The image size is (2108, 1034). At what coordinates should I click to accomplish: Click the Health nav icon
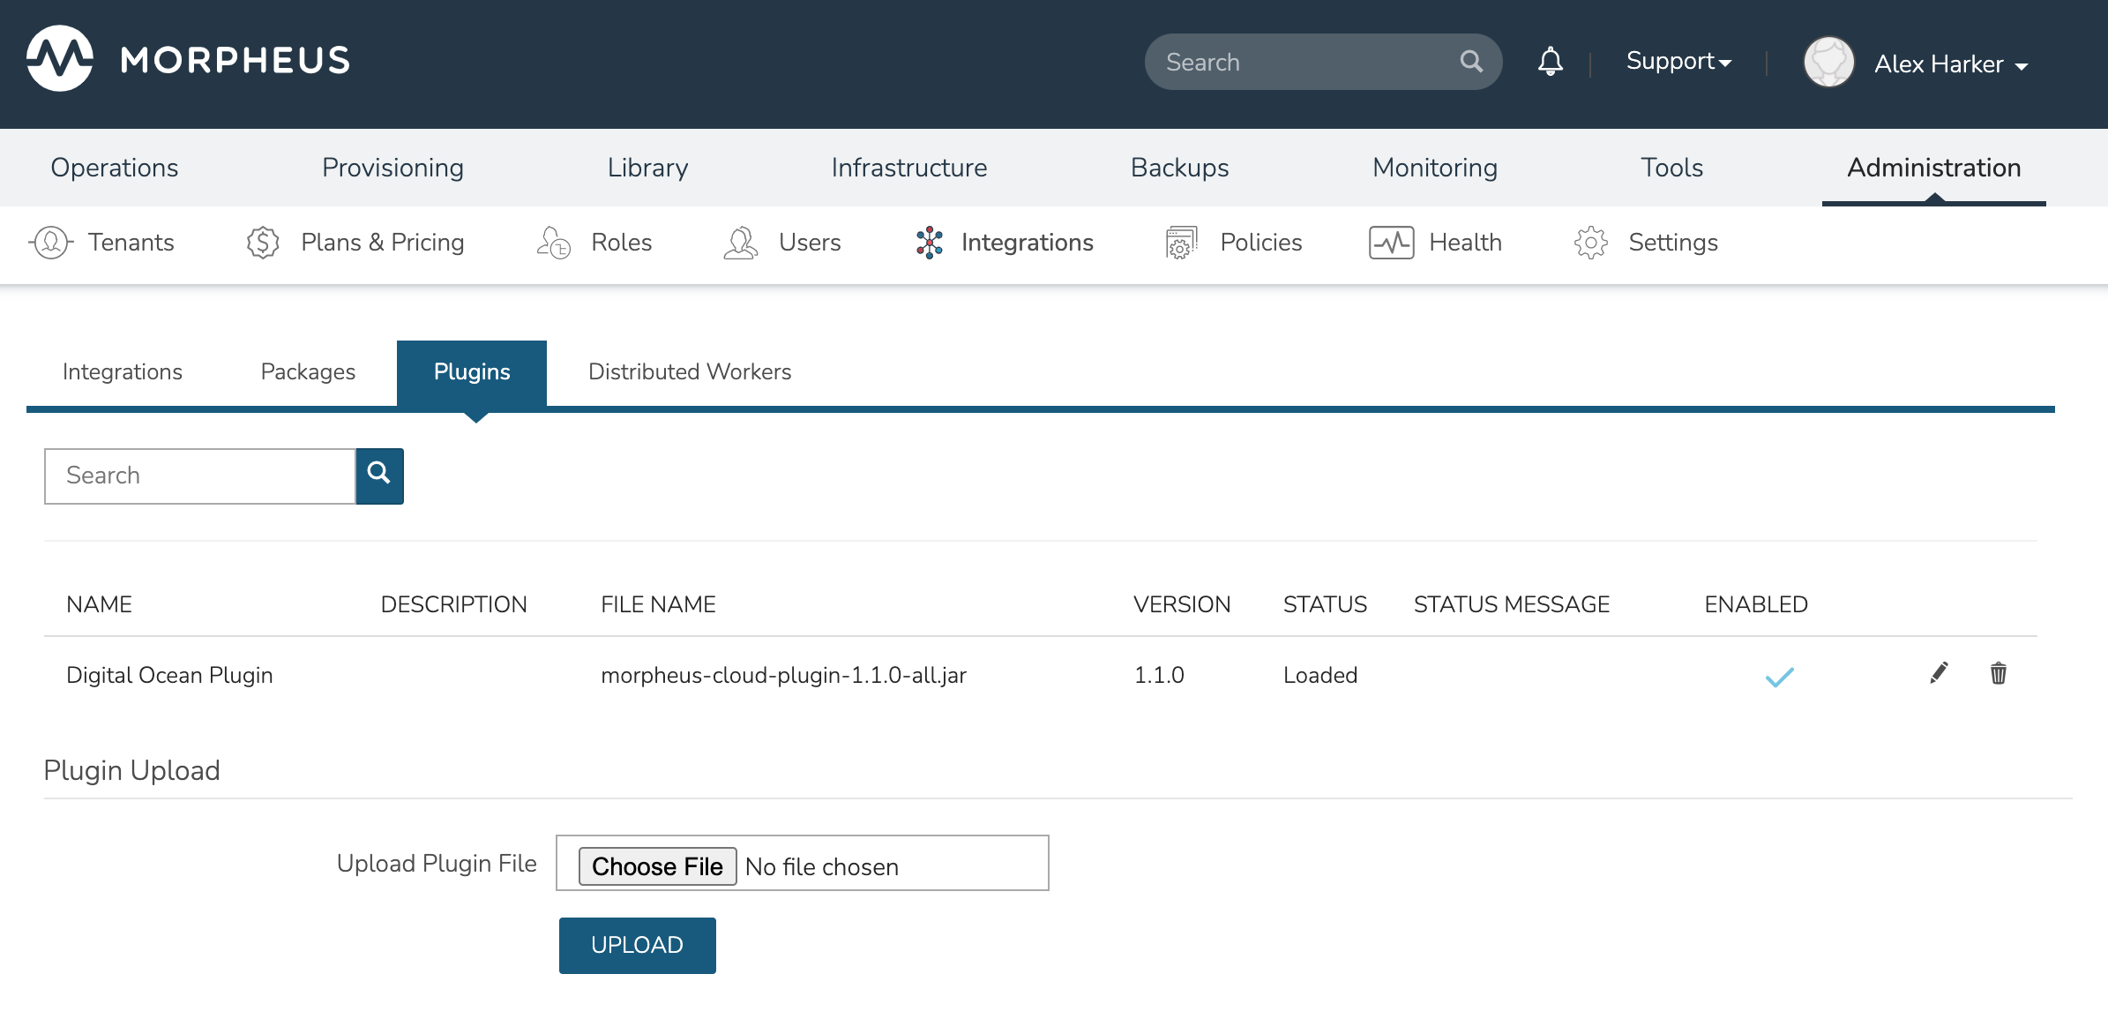1390,242
